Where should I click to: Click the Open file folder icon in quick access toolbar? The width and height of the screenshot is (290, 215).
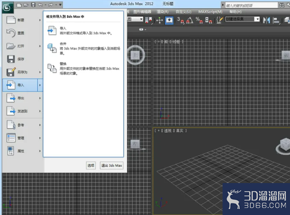coord(26,5)
